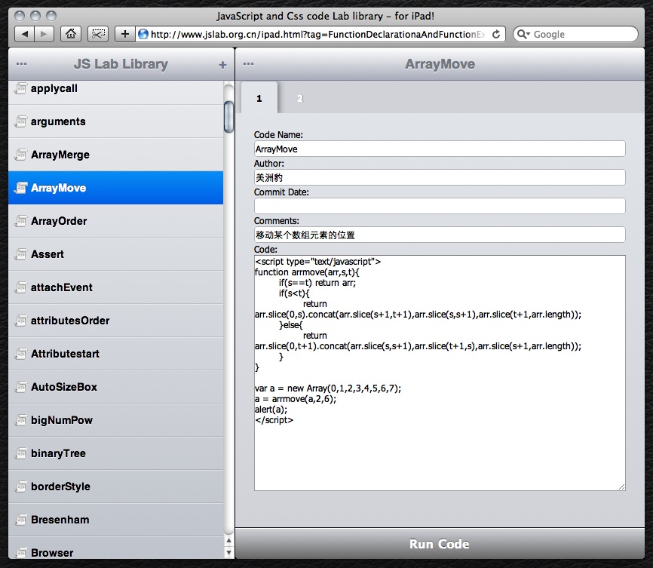The height and width of the screenshot is (568, 653).
Task: Select the applycall library entry
Action: [x=116, y=92]
